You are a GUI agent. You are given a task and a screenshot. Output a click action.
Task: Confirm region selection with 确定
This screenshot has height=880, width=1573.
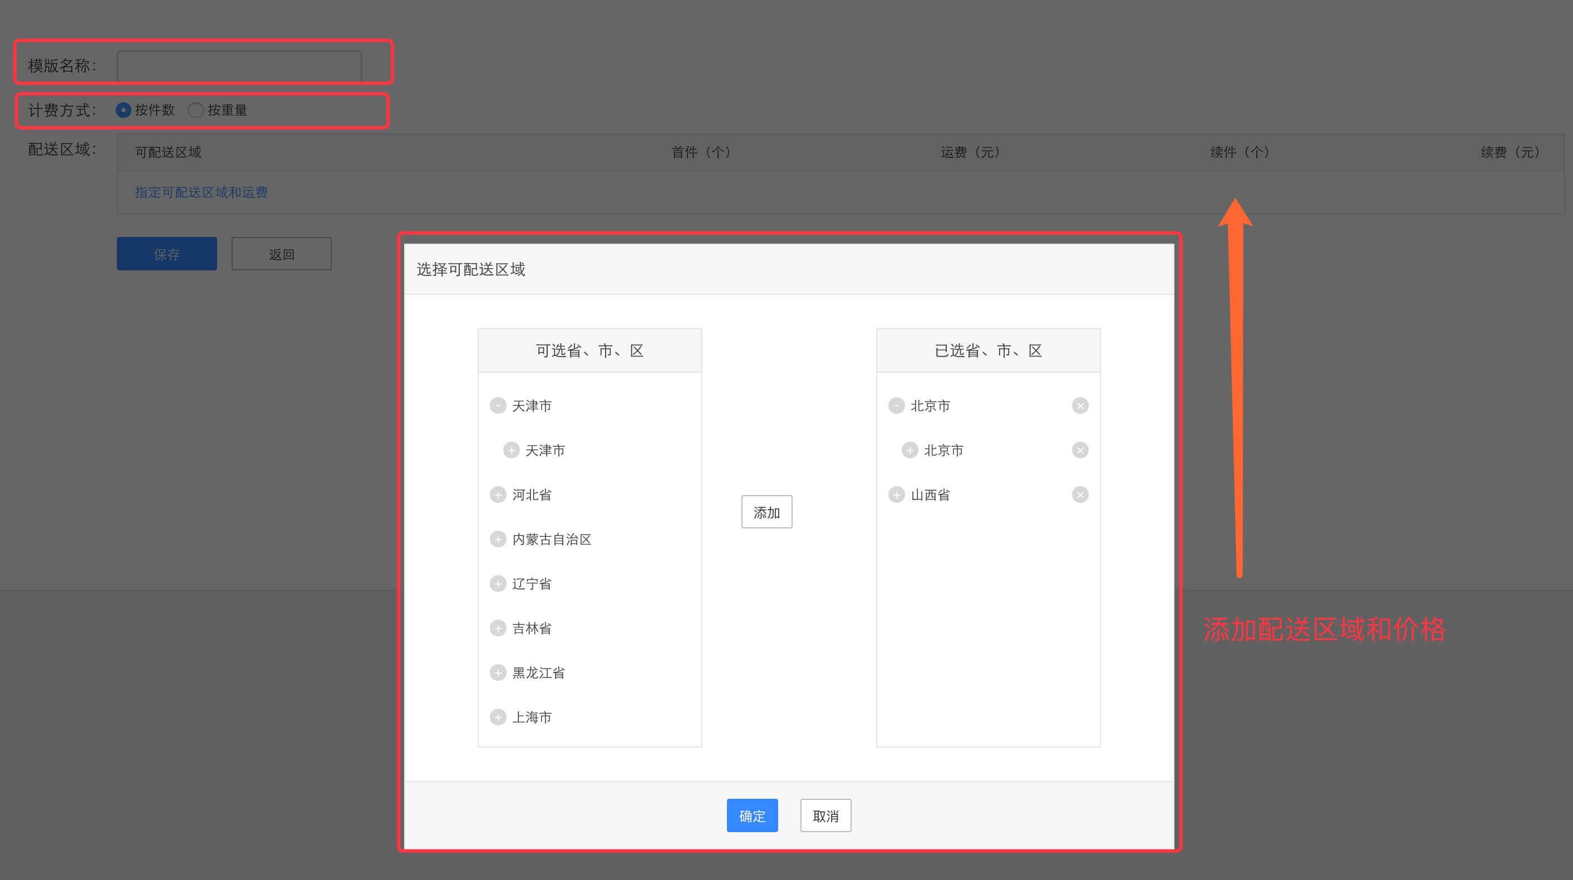[x=751, y=816]
